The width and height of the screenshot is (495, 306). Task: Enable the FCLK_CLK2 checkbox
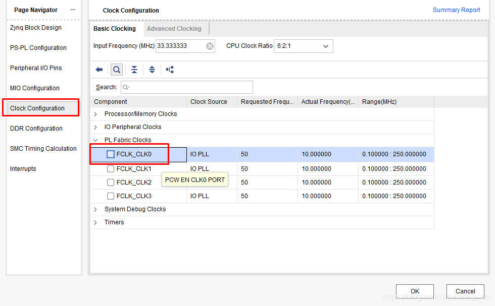111,182
